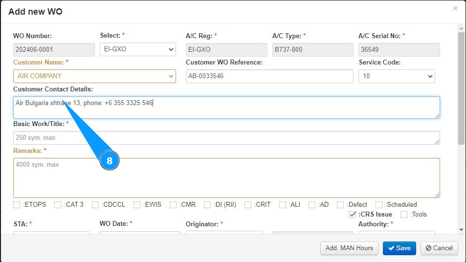This screenshot has width=466, height=262.
Task: Check the DI (RII) box
Action: click(x=208, y=205)
